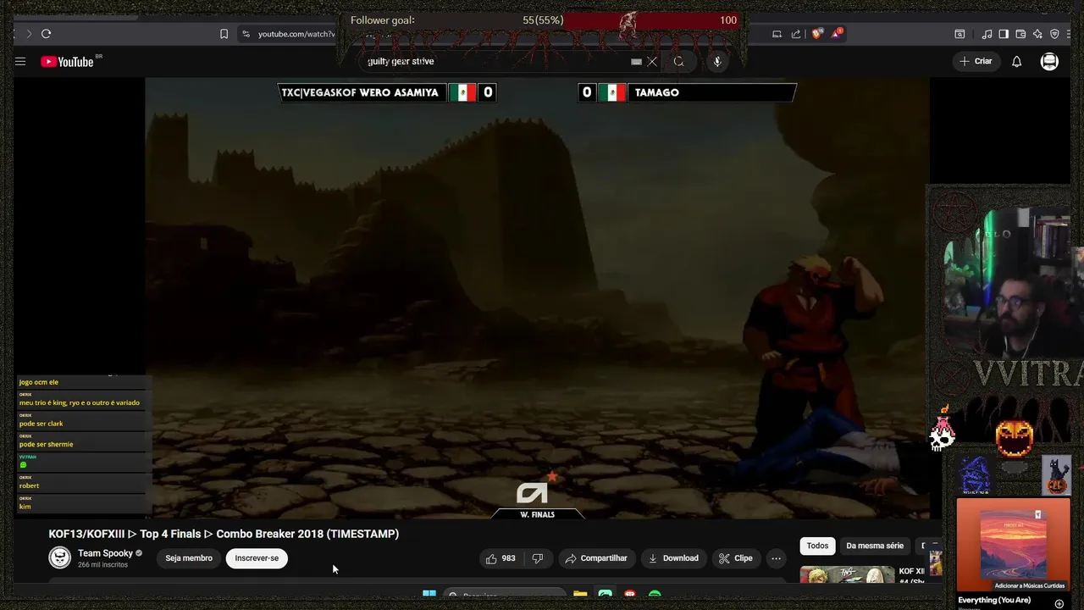Viewport: 1084px width, 610px height.
Task: Select the Da mesma série chip
Action: pos(875,546)
